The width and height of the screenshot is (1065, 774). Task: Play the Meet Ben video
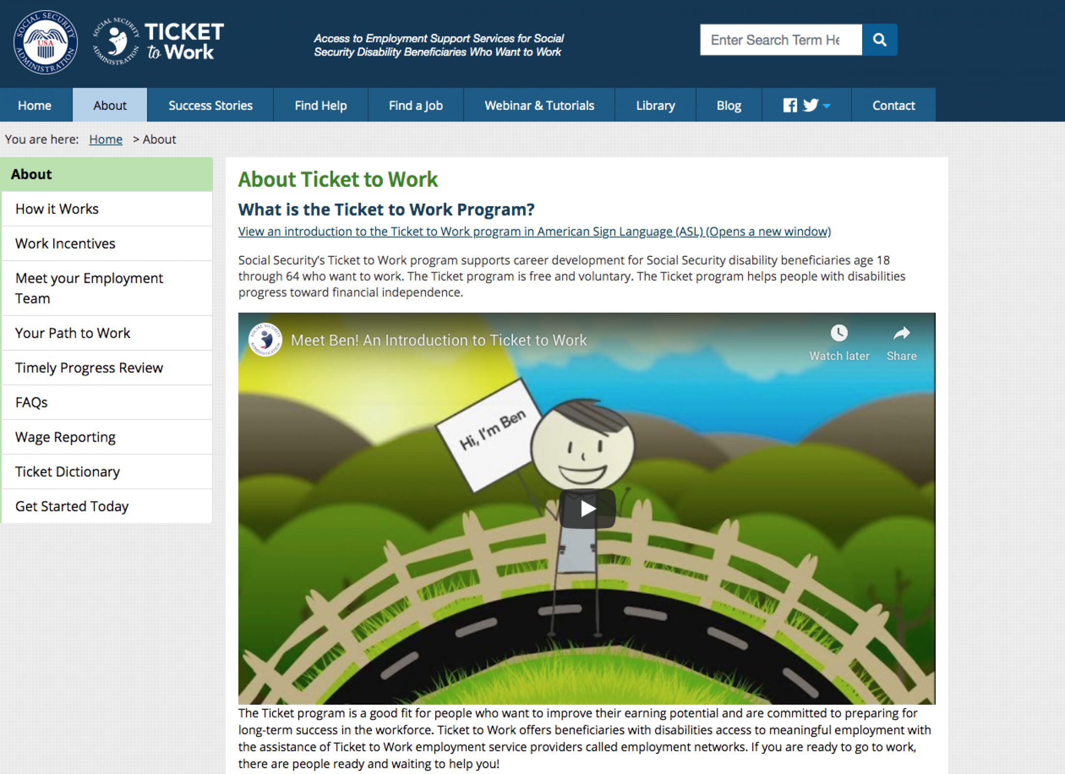[587, 508]
